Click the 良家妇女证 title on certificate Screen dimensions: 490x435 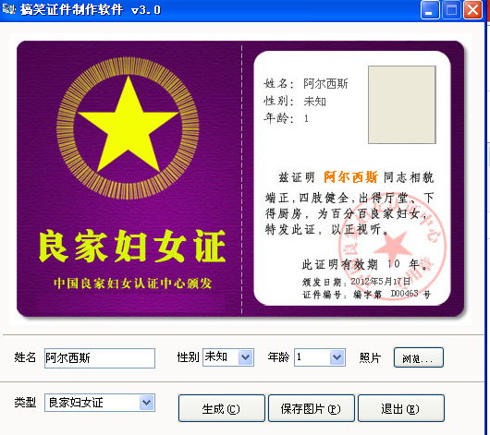tap(132, 246)
